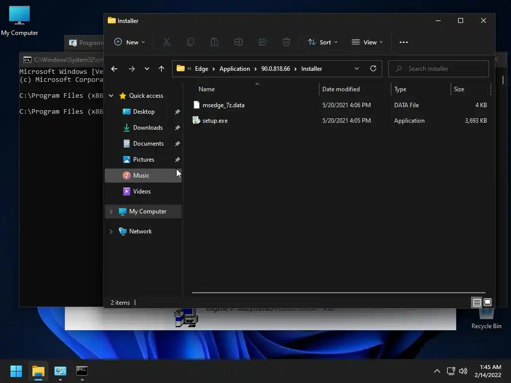The width and height of the screenshot is (511, 383).
Task: Open the New dropdown menu
Action: click(x=129, y=42)
